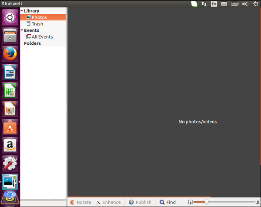The image size is (261, 207).
Task: Open the Ubuntu Dash home launcher
Action: click(x=10, y=17)
